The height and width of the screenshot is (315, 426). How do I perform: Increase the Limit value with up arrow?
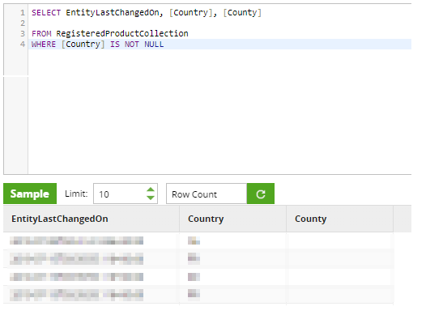(x=151, y=189)
